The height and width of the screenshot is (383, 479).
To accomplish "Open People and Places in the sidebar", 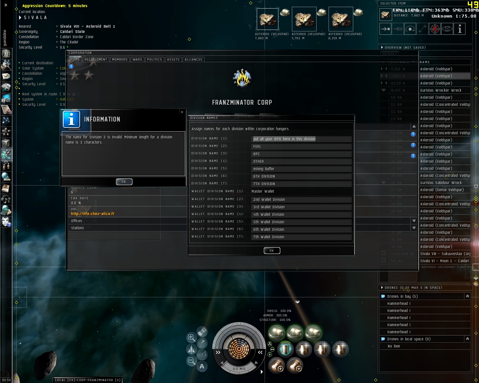I will (6, 65).
